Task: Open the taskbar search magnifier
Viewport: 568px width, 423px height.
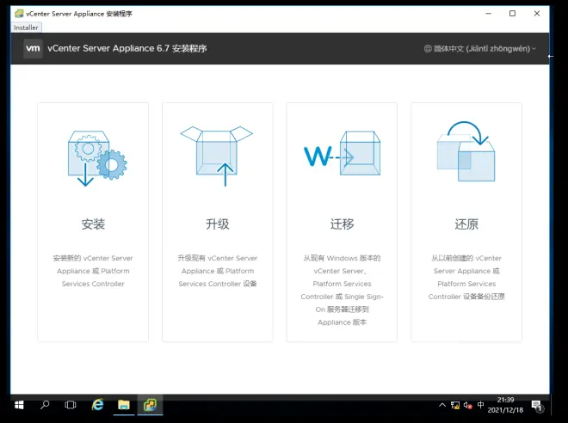Action: pos(45,405)
